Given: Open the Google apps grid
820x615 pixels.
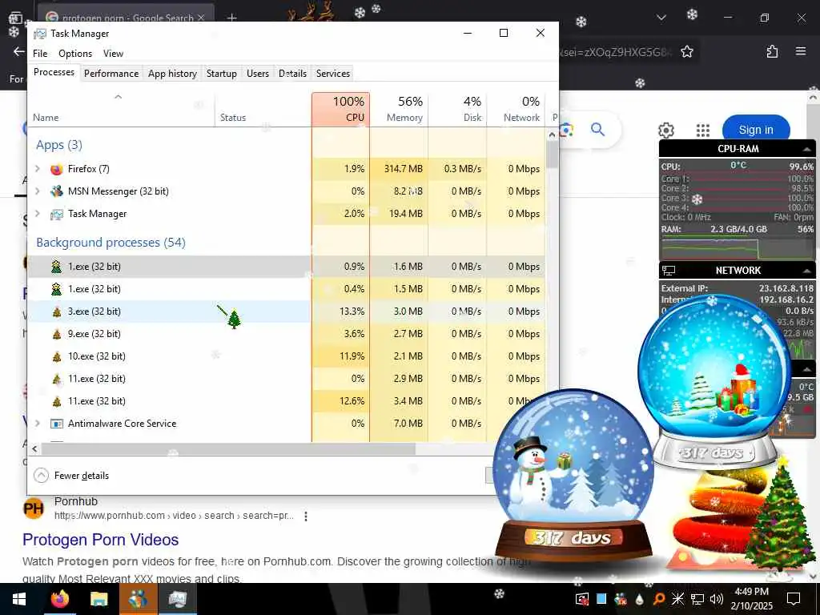Looking at the screenshot, I should click(x=703, y=131).
